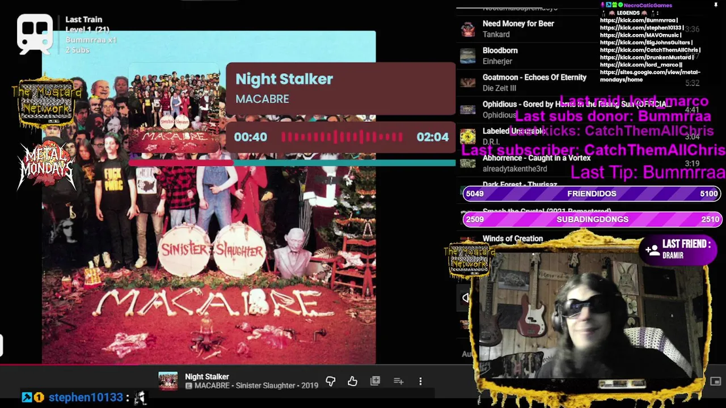Click the 'Tankard' artist name in queue

click(x=496, y=35)
